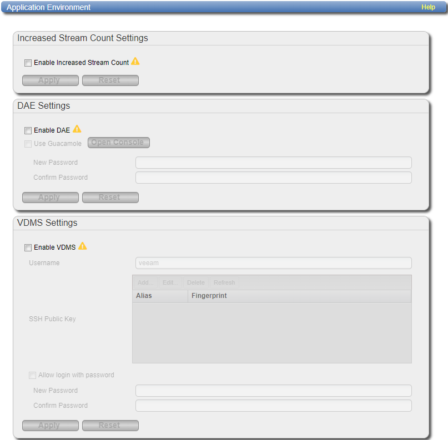This screenshot has height=440, width=448.
Task: Toggle Allow login with password checkbox
Action: (x=32, y=375)
